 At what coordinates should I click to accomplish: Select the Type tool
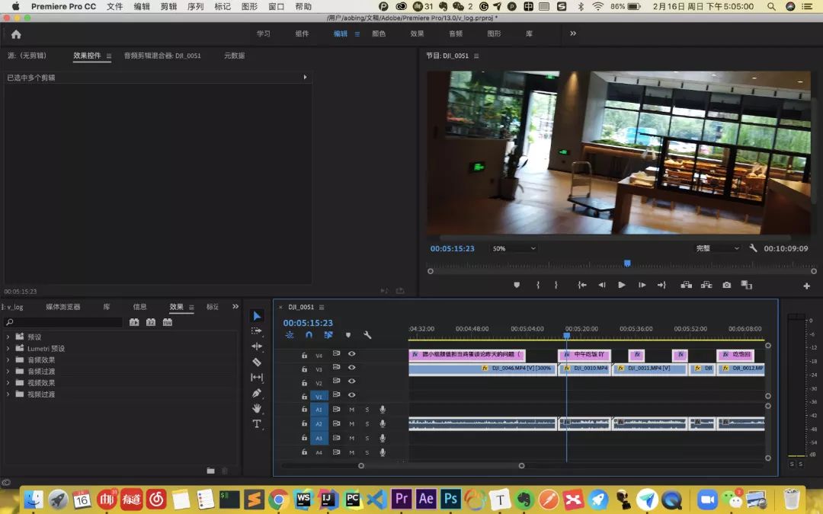click(x=257, y=423)
